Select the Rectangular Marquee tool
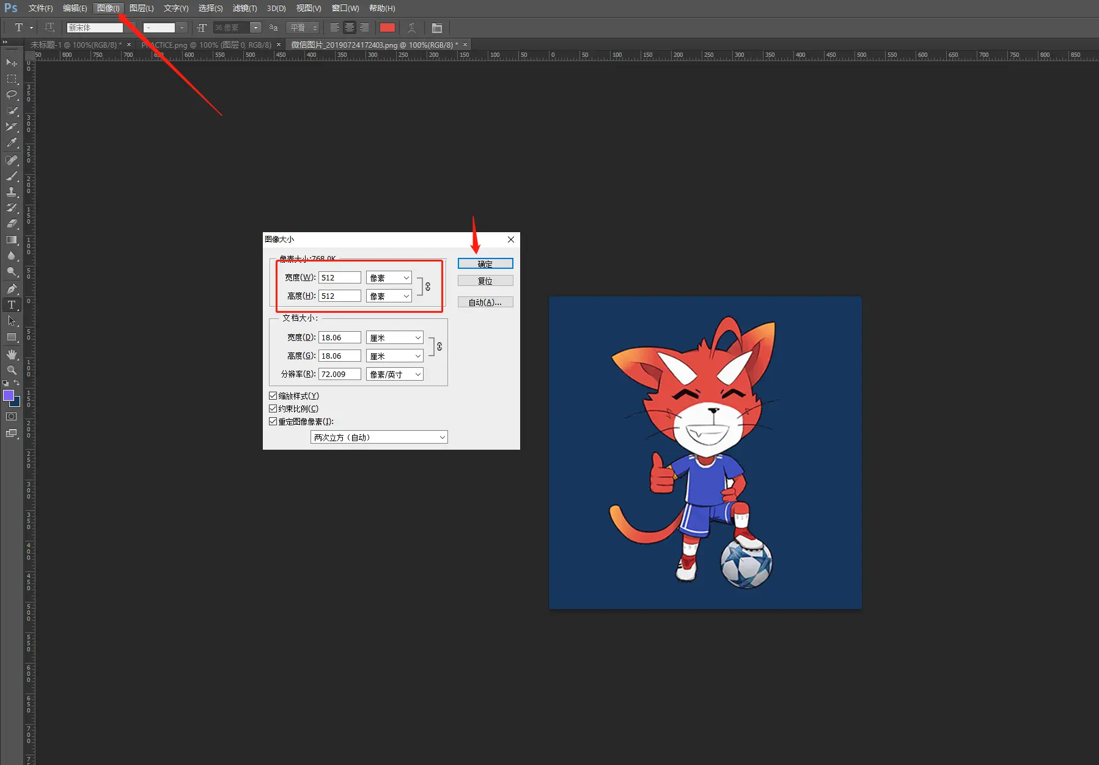The height and width of the screenshot is (765, 1099). click(x=12, y=79)
